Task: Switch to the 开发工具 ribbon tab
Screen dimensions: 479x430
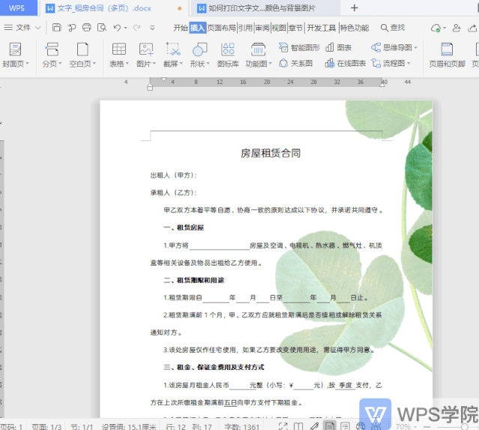Action: [322, 28]
